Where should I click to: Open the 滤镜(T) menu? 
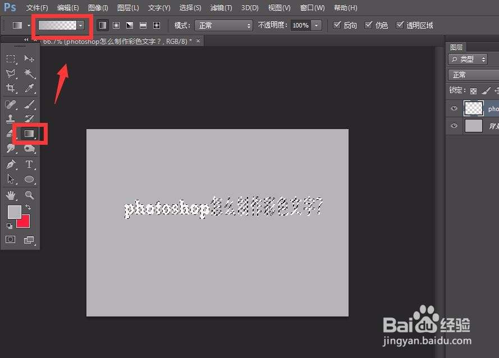click(221, 8)
